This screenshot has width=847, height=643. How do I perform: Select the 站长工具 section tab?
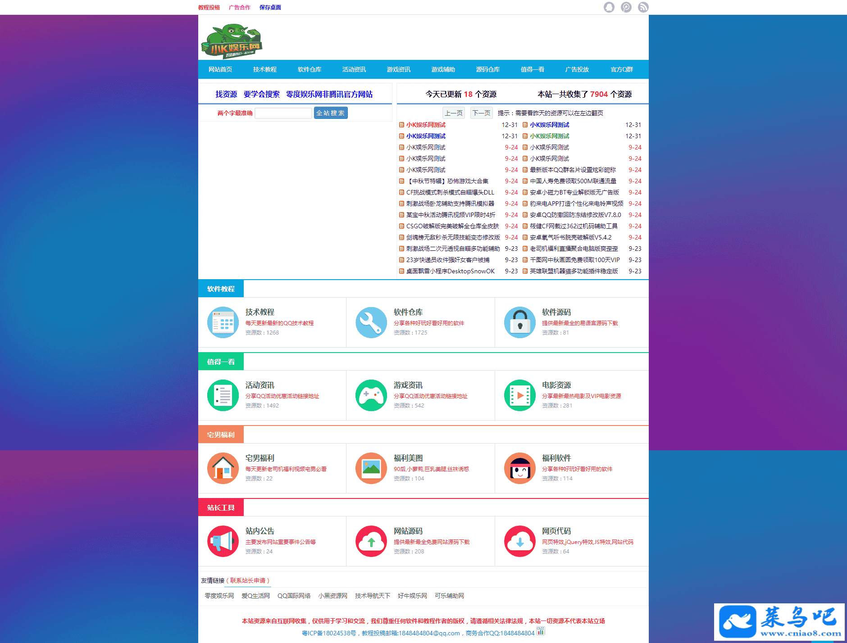pos(221,507)
